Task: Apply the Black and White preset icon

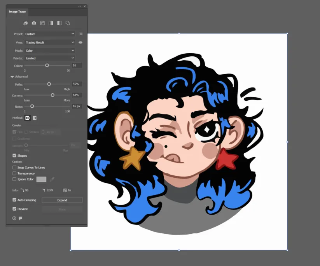Action: 59,23
